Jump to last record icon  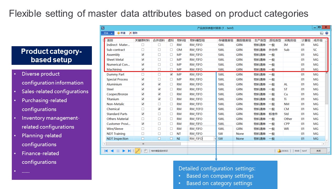pos(129,151)
